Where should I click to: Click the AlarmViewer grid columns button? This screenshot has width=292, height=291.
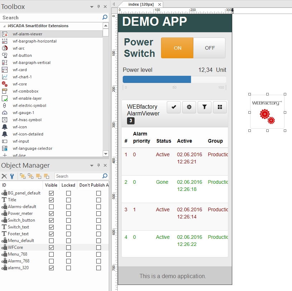tap(220, 107)
